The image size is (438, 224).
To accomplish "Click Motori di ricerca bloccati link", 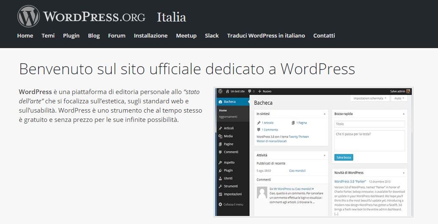I will point(272,141).
